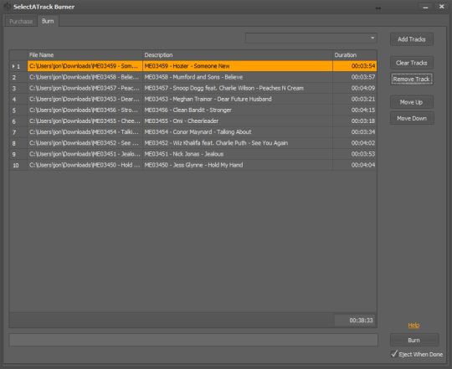
Task: Click the duration 00:03:57 cell
Action: tap(355, 77)
